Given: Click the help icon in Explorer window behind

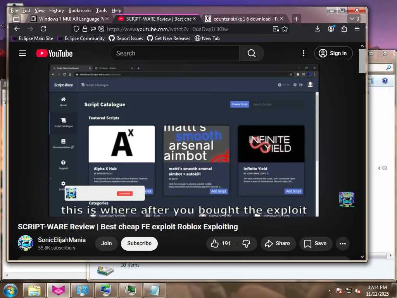Looking at the screenshot, I should coord(385,81).
